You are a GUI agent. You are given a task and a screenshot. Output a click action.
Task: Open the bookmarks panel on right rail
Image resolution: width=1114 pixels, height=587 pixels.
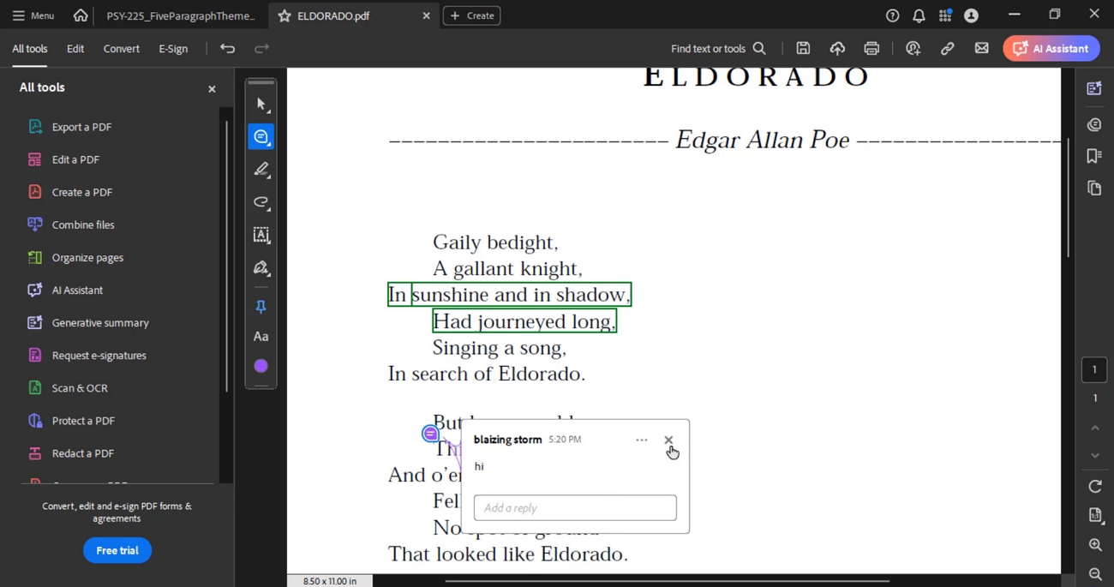(x=1094, y=156)
